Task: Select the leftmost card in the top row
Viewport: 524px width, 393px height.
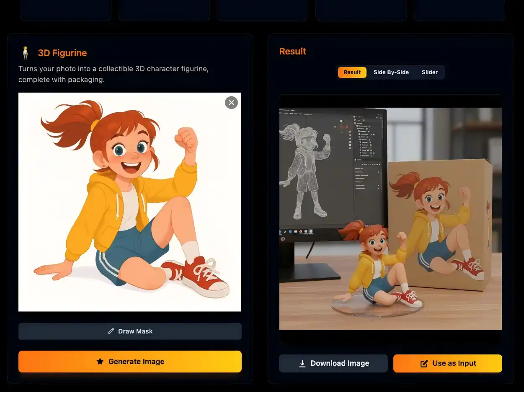Action: (65, 9)
